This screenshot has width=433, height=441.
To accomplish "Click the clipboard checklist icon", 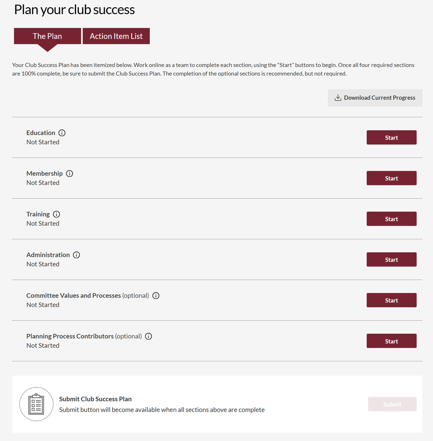I will click(36, 404).
